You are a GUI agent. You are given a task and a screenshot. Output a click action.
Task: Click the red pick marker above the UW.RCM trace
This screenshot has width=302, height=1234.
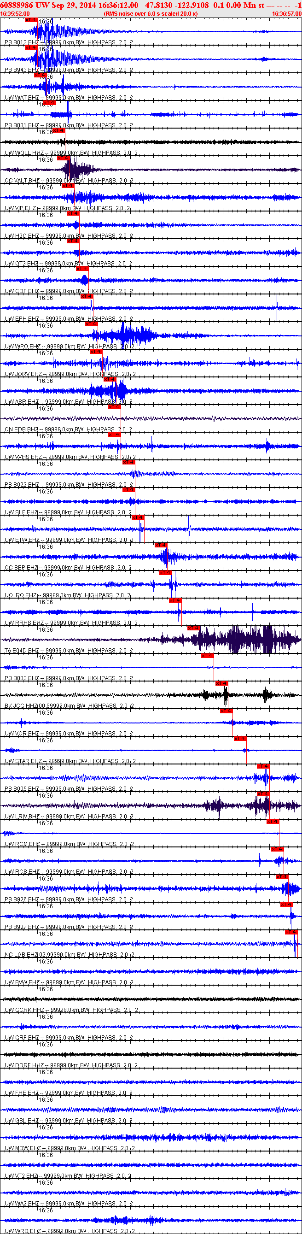click(x=273, y=822)
